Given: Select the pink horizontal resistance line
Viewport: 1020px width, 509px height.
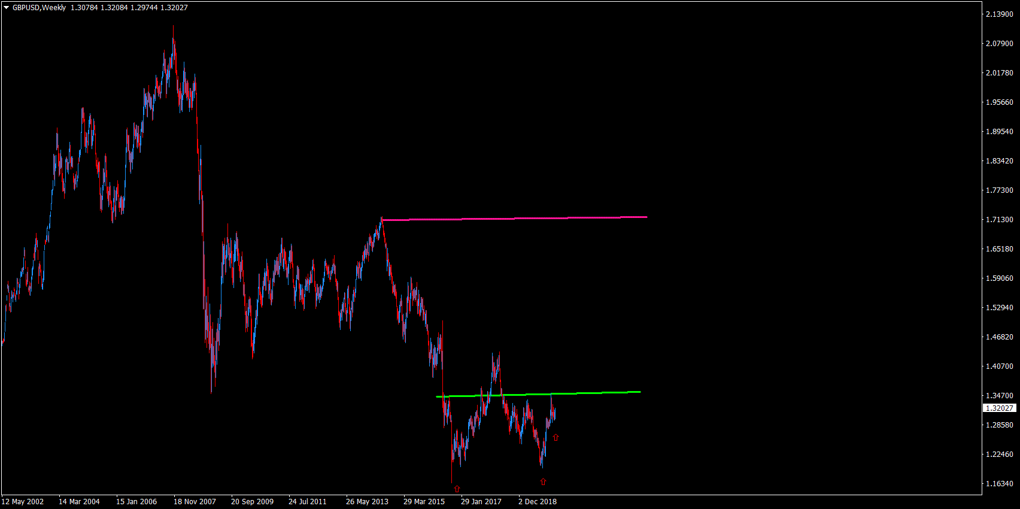Looking at the screenshot, I should pyautogui.click(x=515, y=219).
